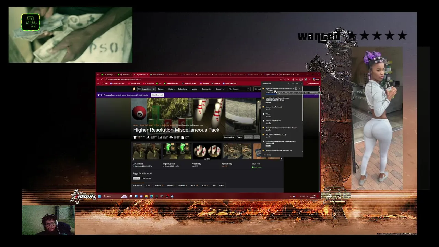Switch to the FILES tab
Viewport: 439px width, 247px height.
coord(149,186)
